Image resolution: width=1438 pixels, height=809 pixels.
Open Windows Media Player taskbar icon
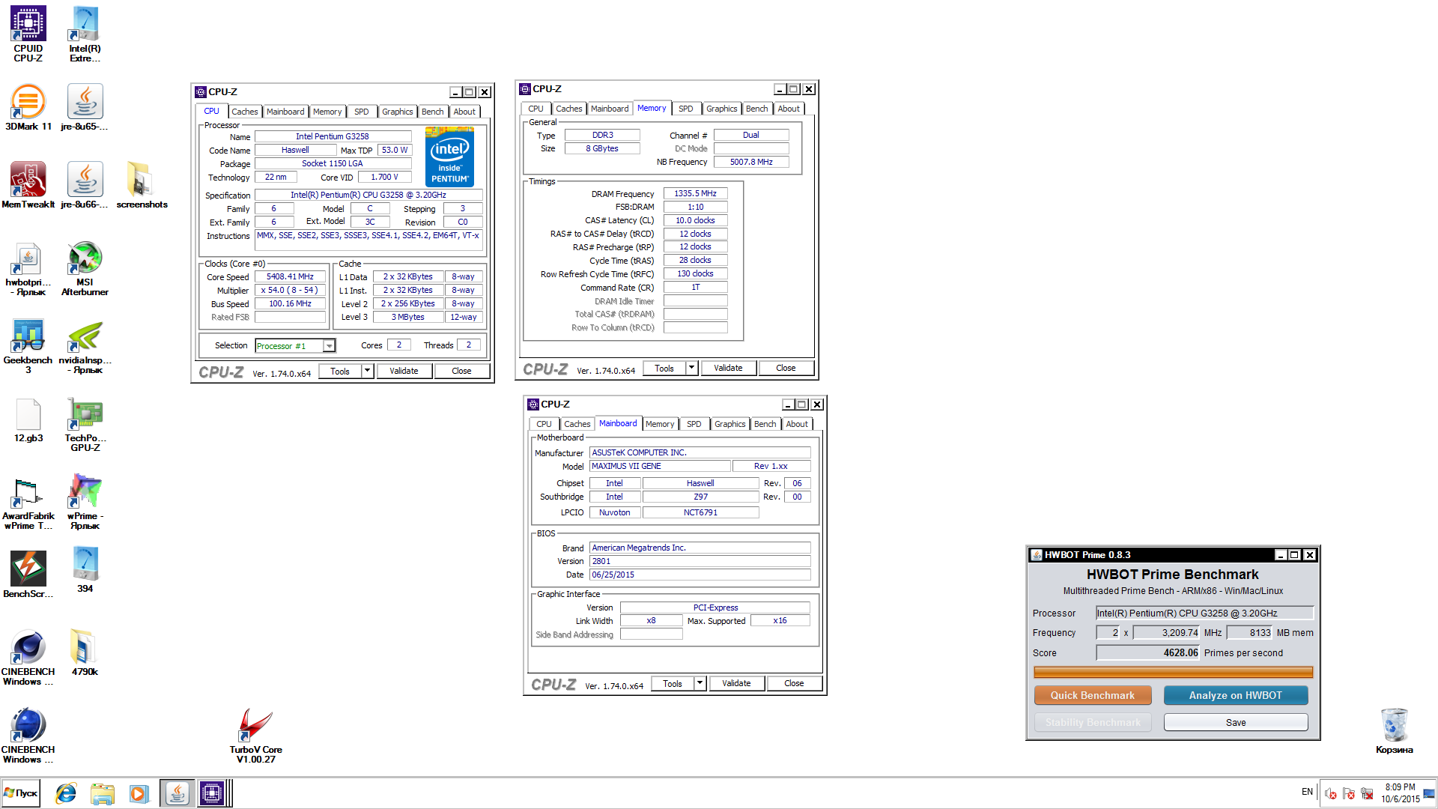pos(139,793)
